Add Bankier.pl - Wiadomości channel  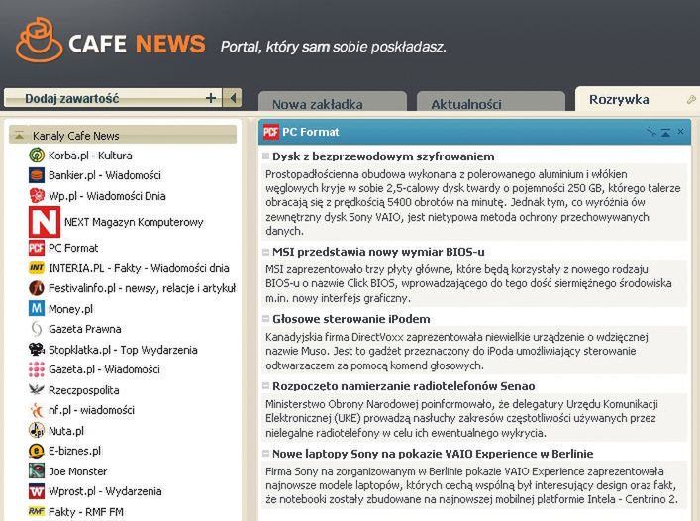[x=105, y=175]
